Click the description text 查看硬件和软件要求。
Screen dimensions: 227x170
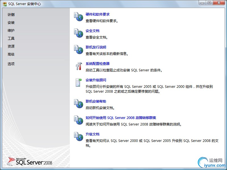pos(102,21)
